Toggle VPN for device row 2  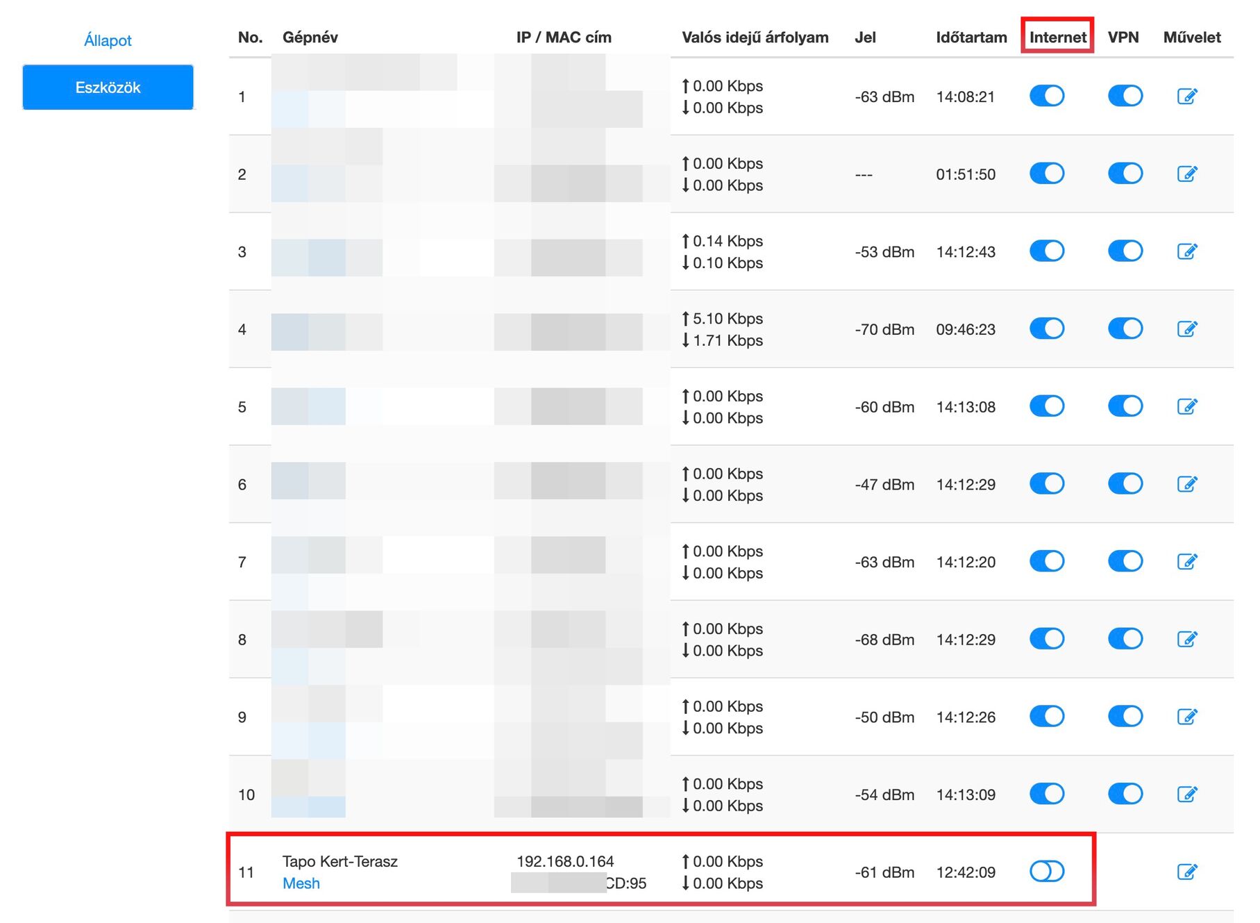(x=1125, y=174)
